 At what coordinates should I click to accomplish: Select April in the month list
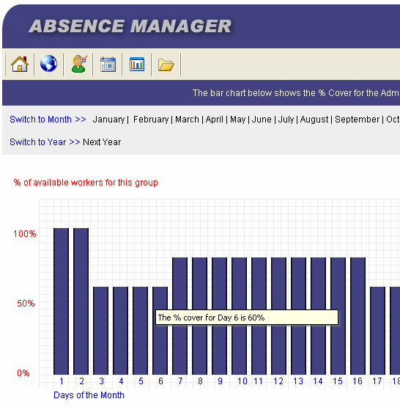(214, 120)
